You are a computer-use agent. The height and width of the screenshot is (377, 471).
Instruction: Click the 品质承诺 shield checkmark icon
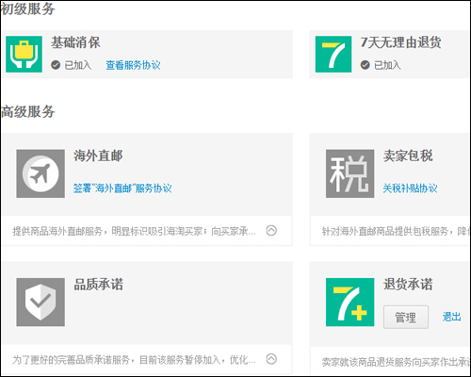pos(41,302)
